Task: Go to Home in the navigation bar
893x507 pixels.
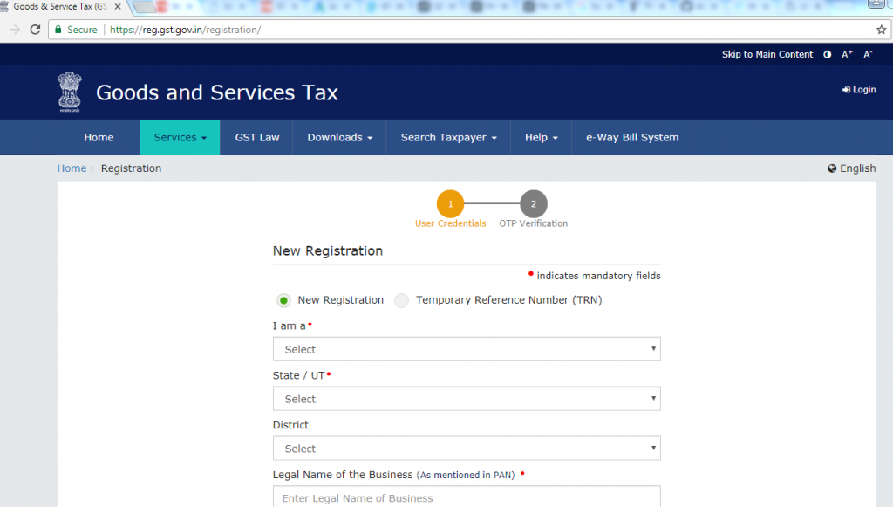Action: [99, 137]
